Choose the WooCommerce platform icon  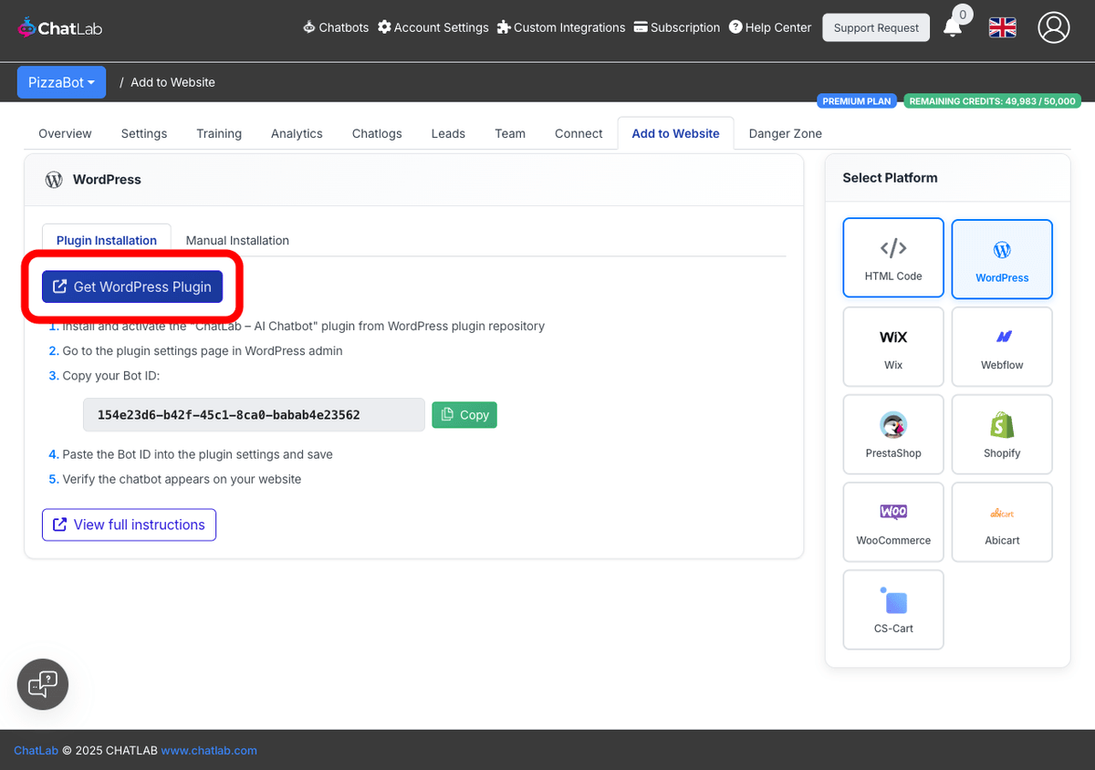[x=892, y=522]
